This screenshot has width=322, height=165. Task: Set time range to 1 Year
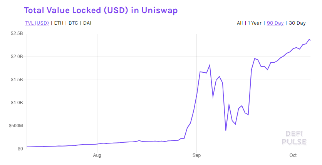point(255,23)
